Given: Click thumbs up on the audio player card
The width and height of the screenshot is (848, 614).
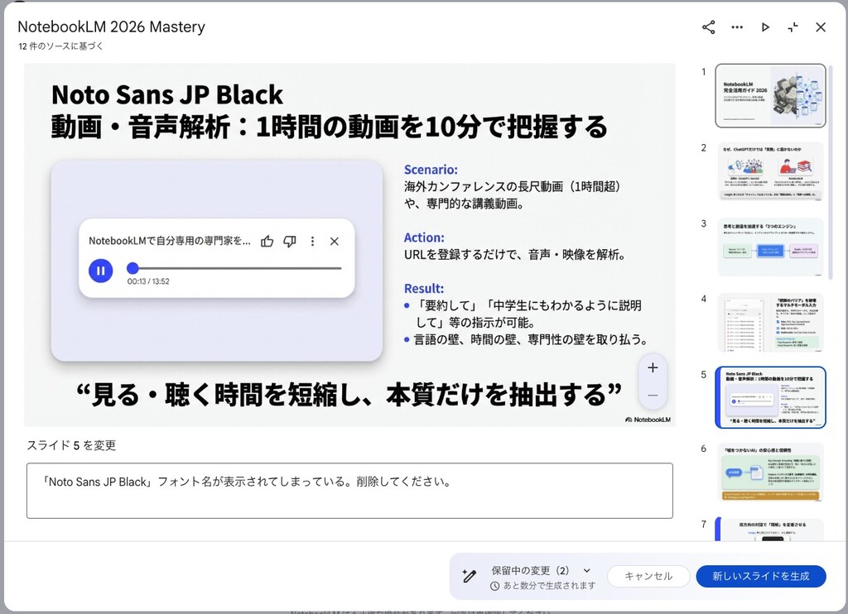Looking at the screenshot, I should [267, 241].
